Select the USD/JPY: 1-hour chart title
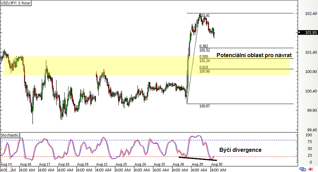Viewport: 318px width, 172px height. (x=15, y=3)
